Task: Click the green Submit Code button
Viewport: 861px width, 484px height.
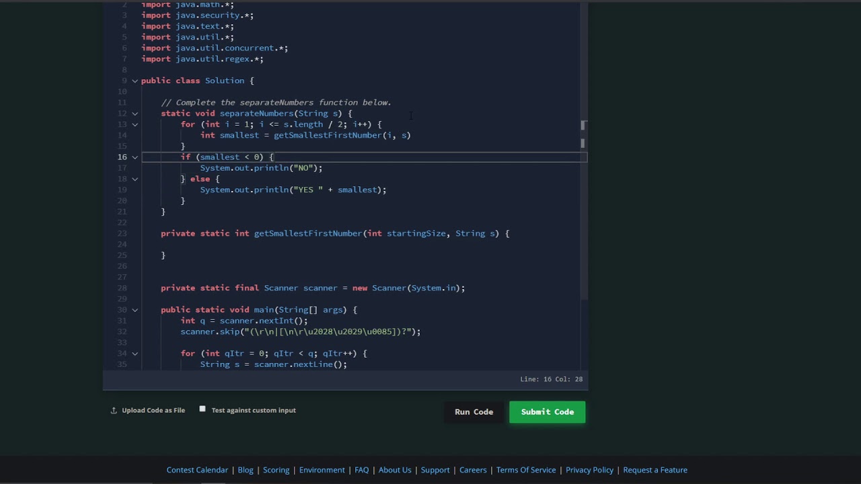Action: point(547,412)
